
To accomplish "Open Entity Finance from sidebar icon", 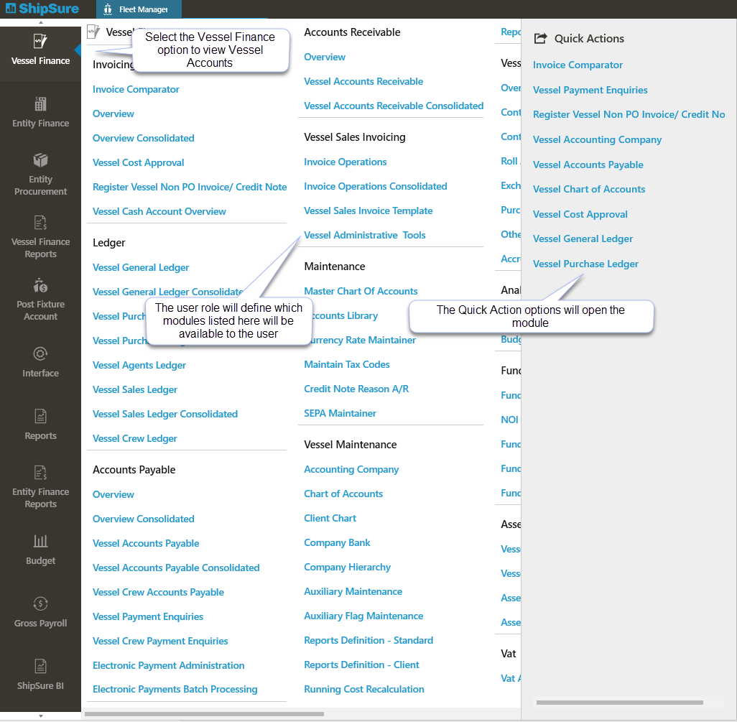I will 40,105.
